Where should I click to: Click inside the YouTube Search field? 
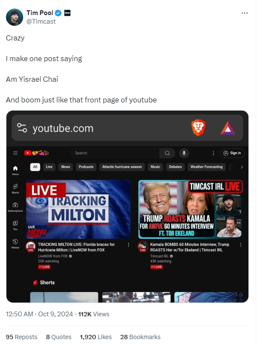115,153
